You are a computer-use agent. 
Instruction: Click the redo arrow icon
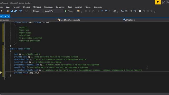[x=26, y=11]
